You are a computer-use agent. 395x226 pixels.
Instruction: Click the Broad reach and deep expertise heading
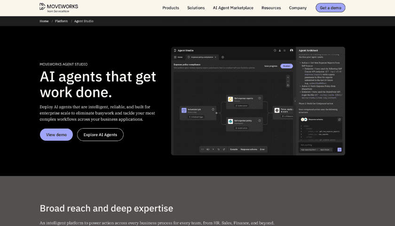[x=106, y=208]
